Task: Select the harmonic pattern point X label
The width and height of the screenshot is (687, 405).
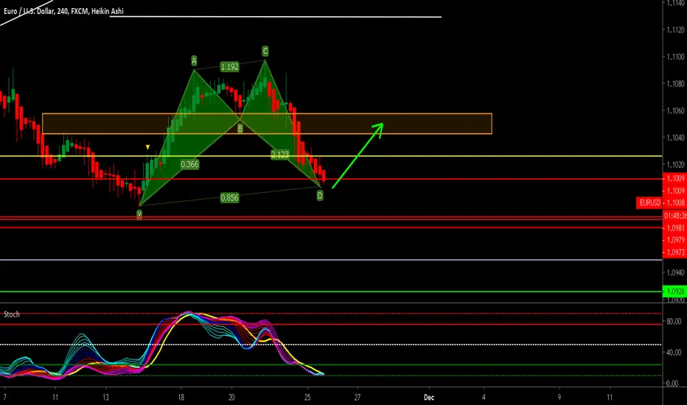Action: point(139,214)
